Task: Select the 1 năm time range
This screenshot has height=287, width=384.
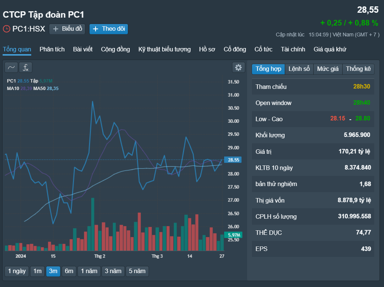Action: tap(89, 271)
